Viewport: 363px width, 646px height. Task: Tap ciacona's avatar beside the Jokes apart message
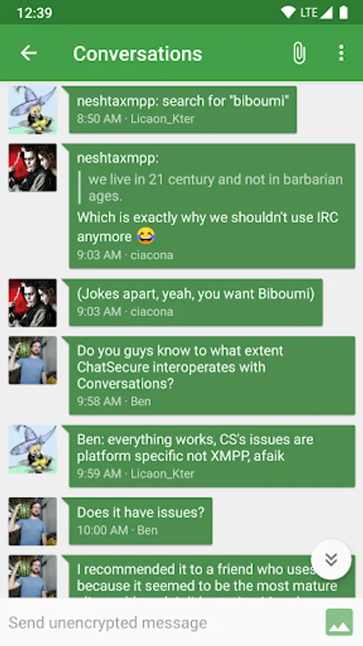coord(33,303)
